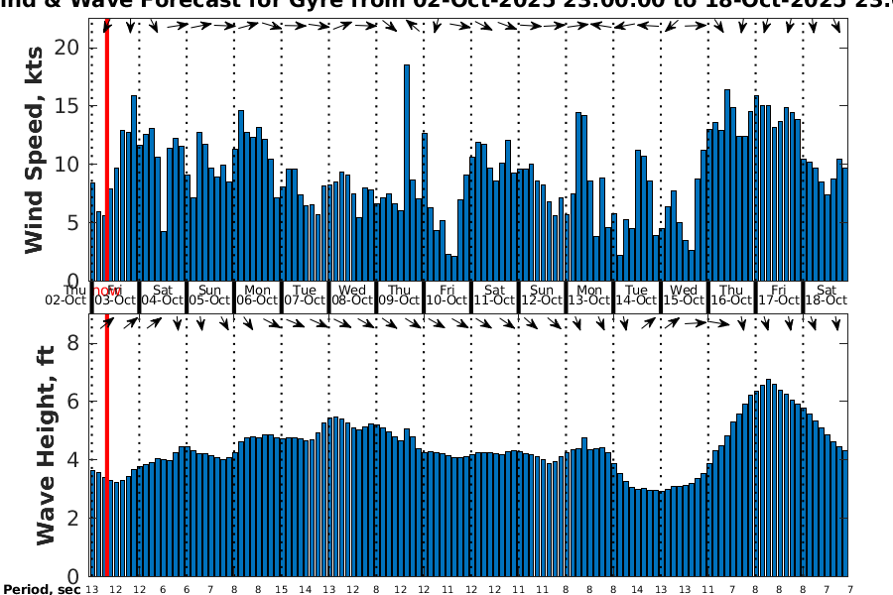Screen dimensions: 893x595
Task: Click the Tue 14-Oct date label
Action: [637, 295]
